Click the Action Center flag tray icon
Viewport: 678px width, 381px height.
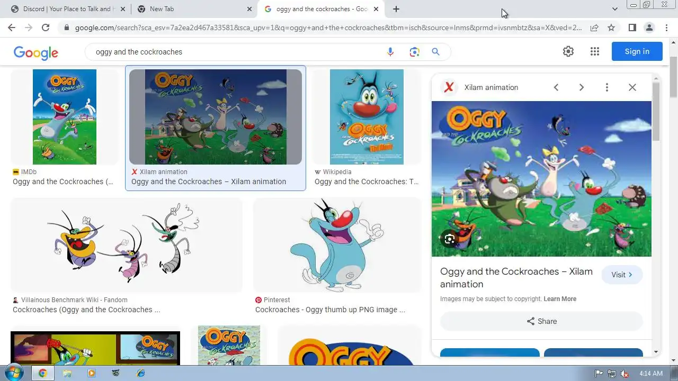pos(599,374)
